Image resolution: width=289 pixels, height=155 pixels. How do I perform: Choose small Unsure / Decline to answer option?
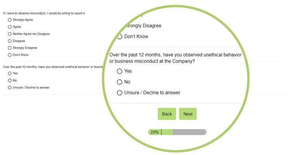tap(10, 88)
